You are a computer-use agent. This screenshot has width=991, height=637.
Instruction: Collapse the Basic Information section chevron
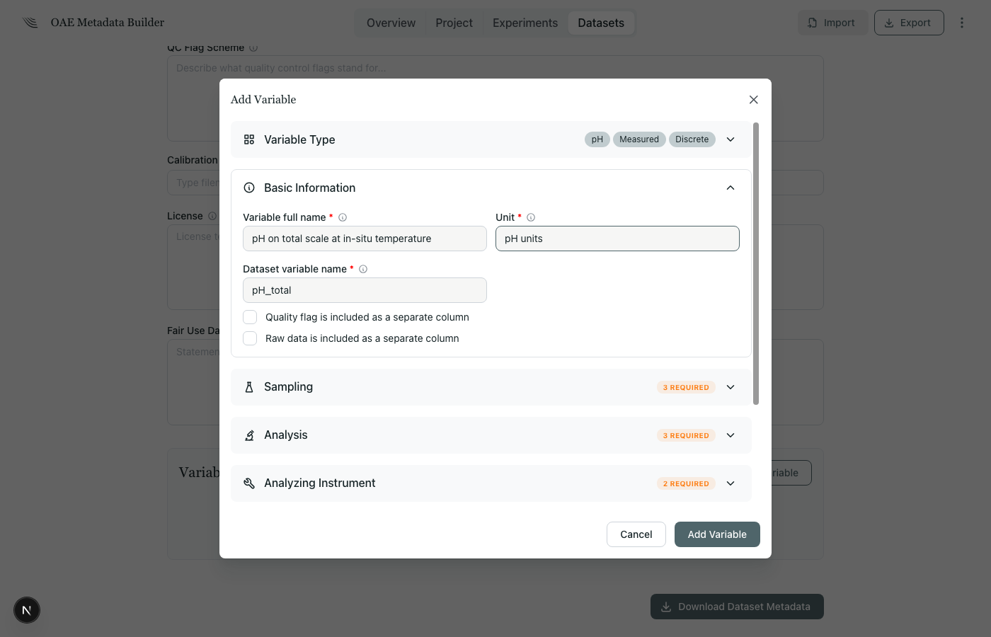click(x=731, y=188)
